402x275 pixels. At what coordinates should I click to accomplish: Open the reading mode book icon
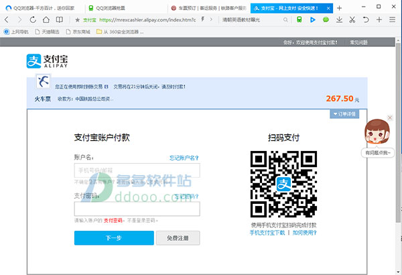point(60,19)
